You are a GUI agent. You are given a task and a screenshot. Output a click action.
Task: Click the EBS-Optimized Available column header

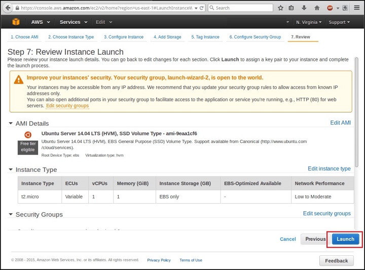point(256,183)
